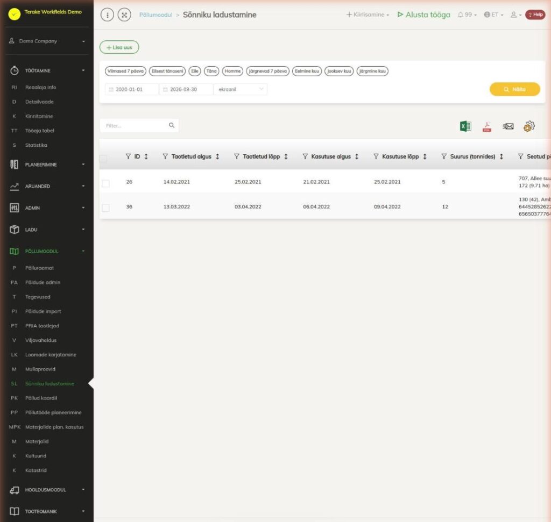Export the table as PDF
This screenshot has height=522, width=551.
coord(486,126)
